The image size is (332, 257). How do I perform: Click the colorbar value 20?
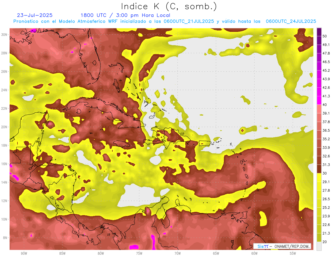[325, 242]
